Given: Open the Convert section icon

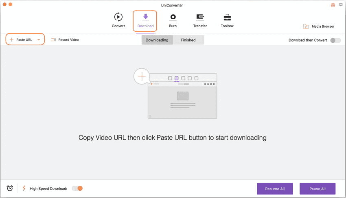Looking at the screenshot, I should [118, 17].
